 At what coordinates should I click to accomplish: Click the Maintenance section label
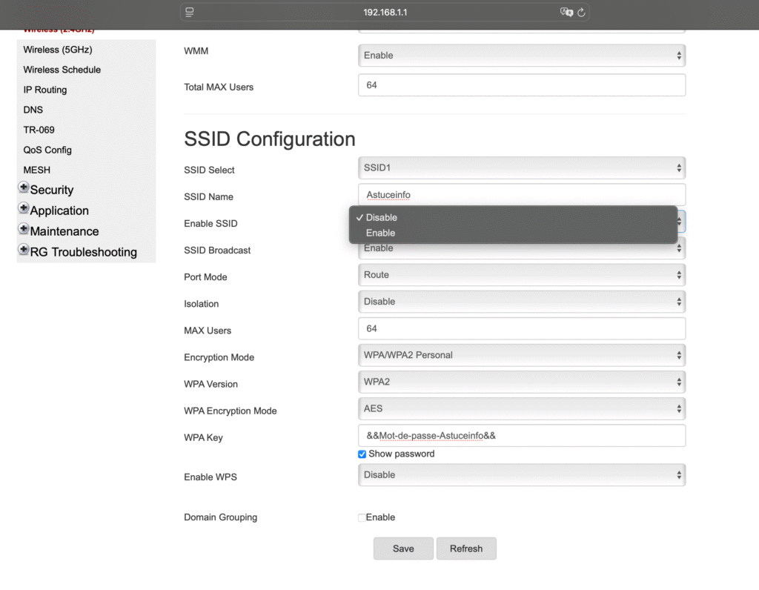point(64,231)
